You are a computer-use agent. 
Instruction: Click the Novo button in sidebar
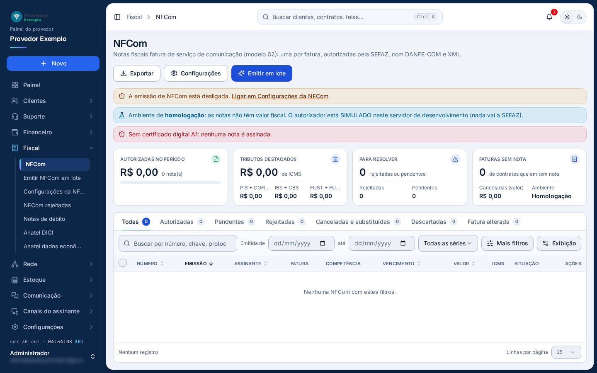pyautogui.click(x=53, y=63)
